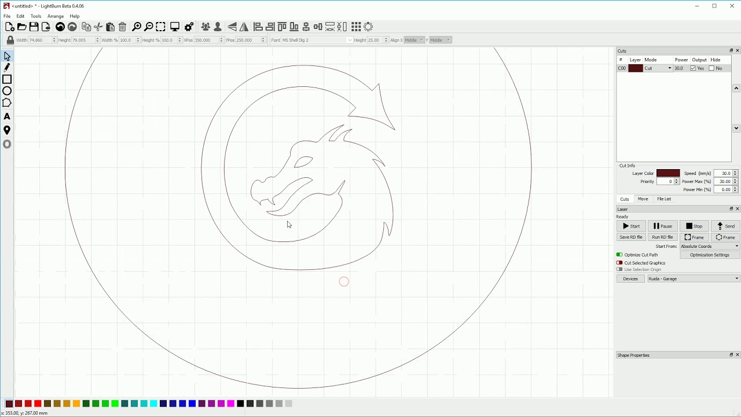Paste from clipboard icon

pos(111,27)
